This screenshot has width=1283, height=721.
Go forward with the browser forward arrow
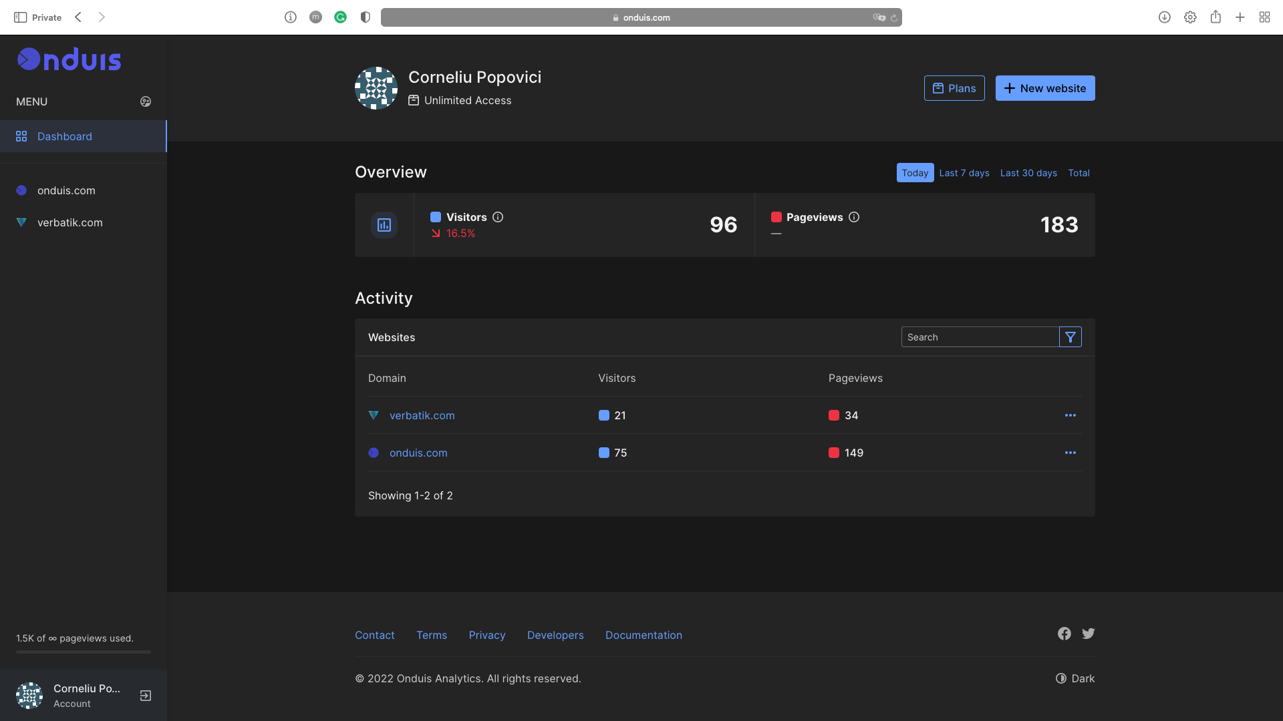point(102,17)
